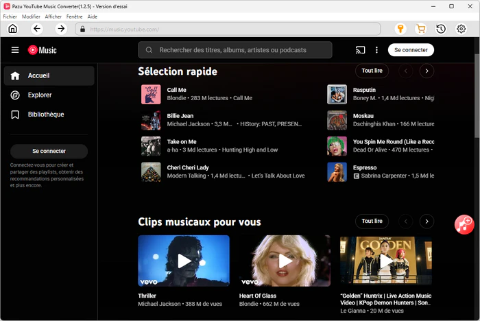Open the Moskau song title
Viewport: 480px width, 321px height.
point(363,116)
